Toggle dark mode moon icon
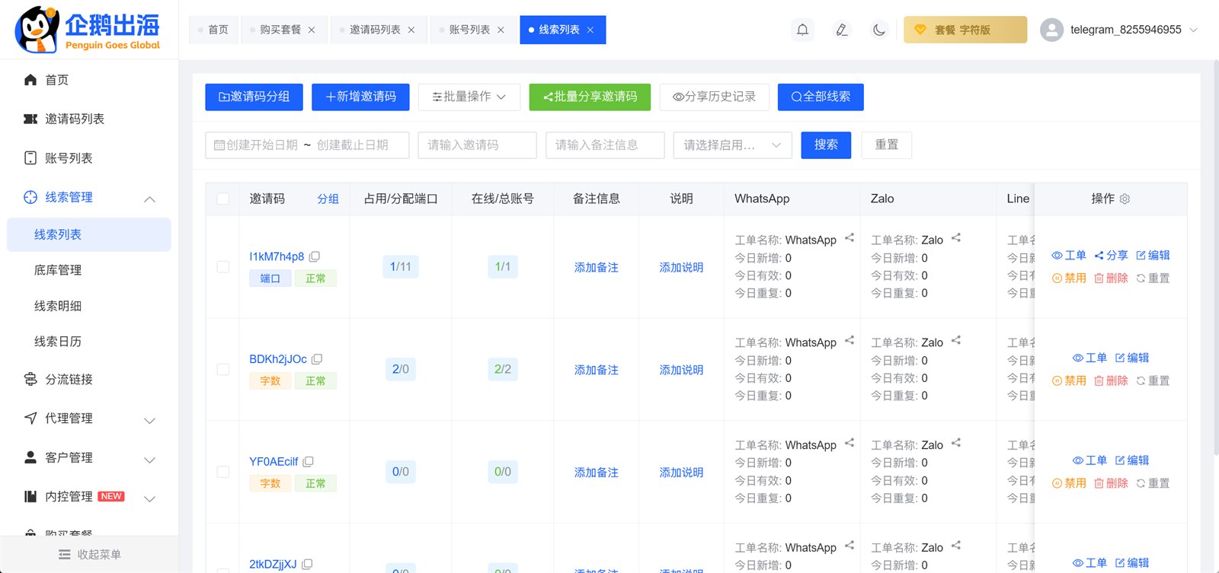1219x573 pixels. pyautogui.click(x=879, y=30)
